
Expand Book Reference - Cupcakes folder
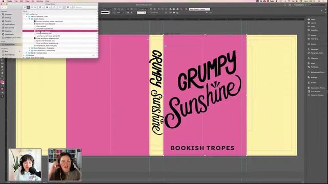[30, 48]
